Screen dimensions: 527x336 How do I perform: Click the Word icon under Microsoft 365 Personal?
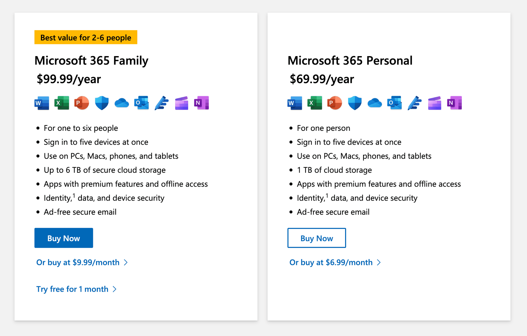click(295, 103)
